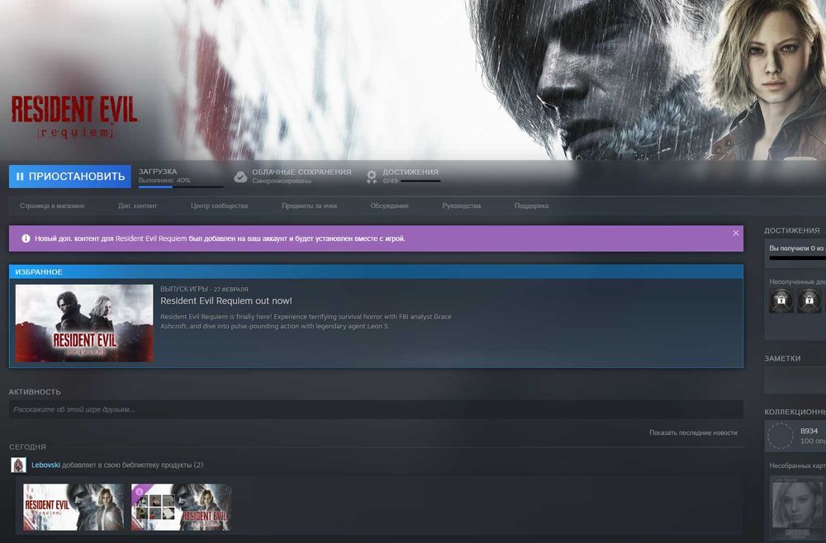The image size is (826, 543).
Task: Click the ЗАГРУЗКА download status label
Action: 158,172
